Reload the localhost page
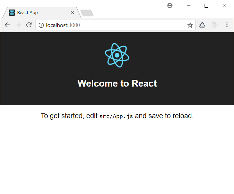The image size is (234, 194). (x=29, y=25)
